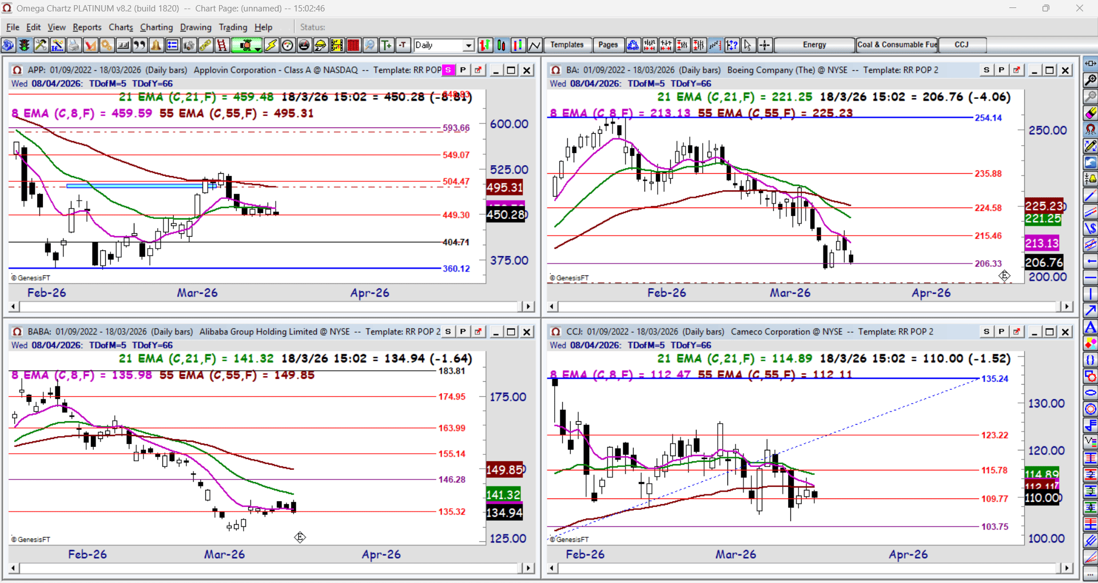Click the red -T text decrease icon
Image resolution: width=1098 pixels, height=583 pixels.
(x=403, y=45)
